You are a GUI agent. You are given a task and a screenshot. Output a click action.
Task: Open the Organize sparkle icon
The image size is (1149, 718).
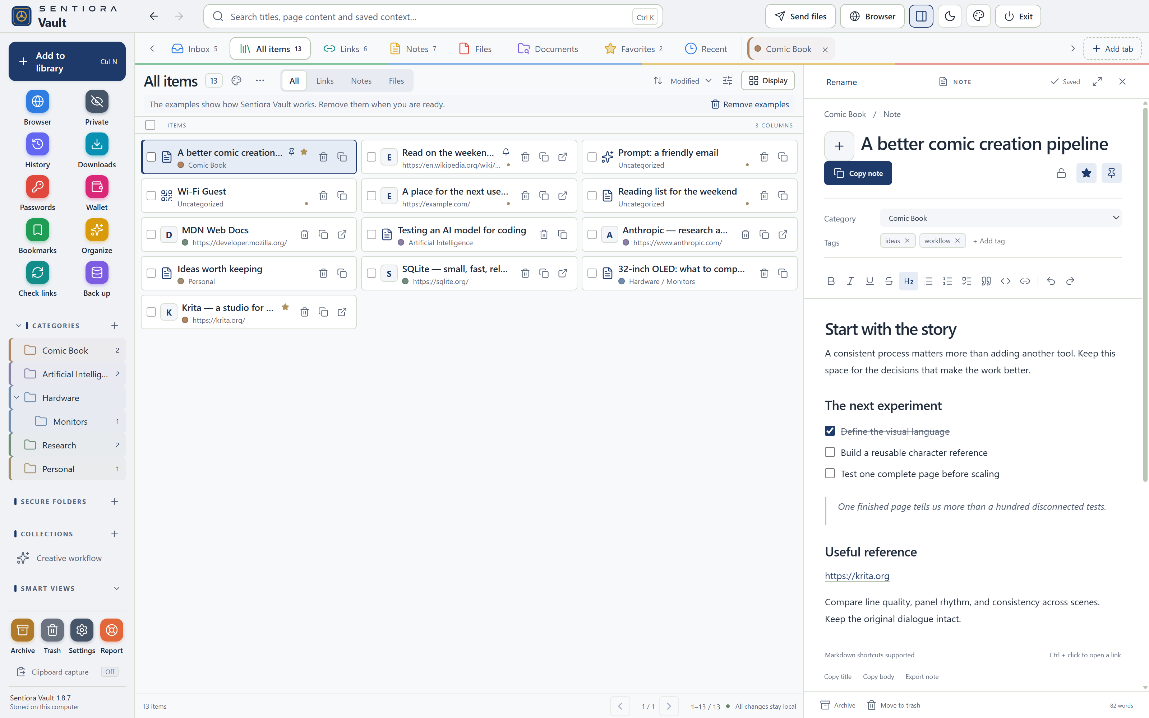coord(96,230)
